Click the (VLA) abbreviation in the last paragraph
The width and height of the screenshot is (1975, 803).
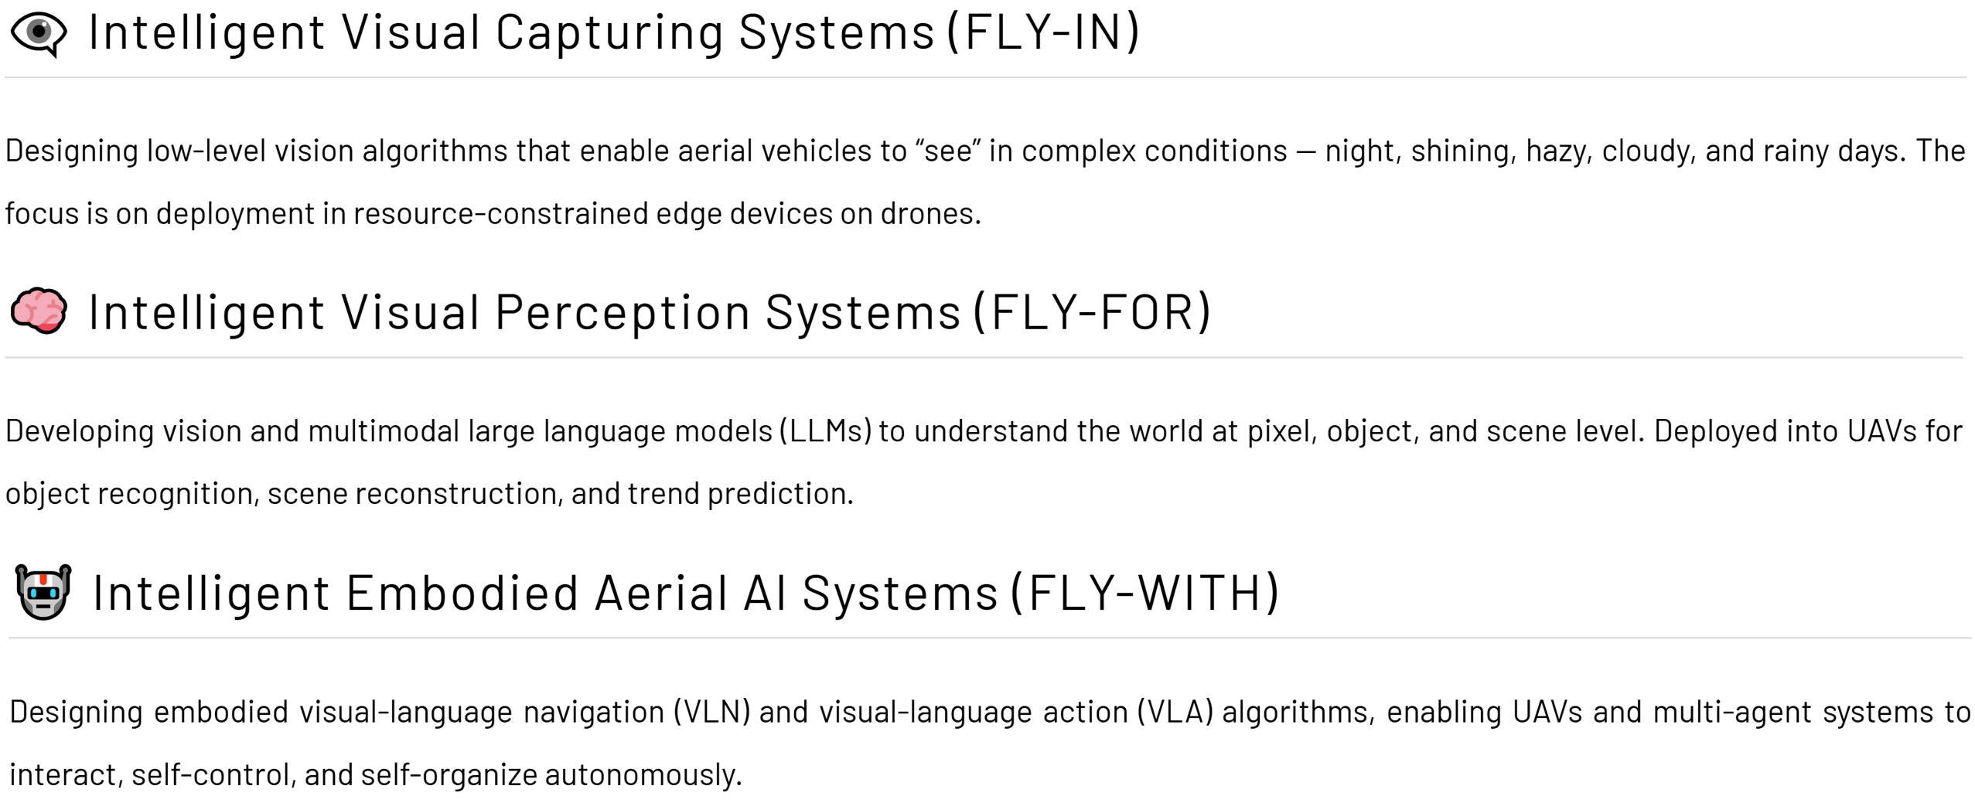point(1175,712)
